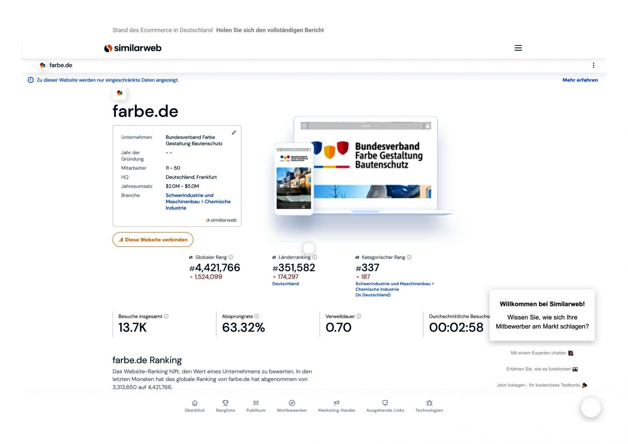Switch to the Publikum tab
This screenshot has height=444, width=628.
[256, 406]
